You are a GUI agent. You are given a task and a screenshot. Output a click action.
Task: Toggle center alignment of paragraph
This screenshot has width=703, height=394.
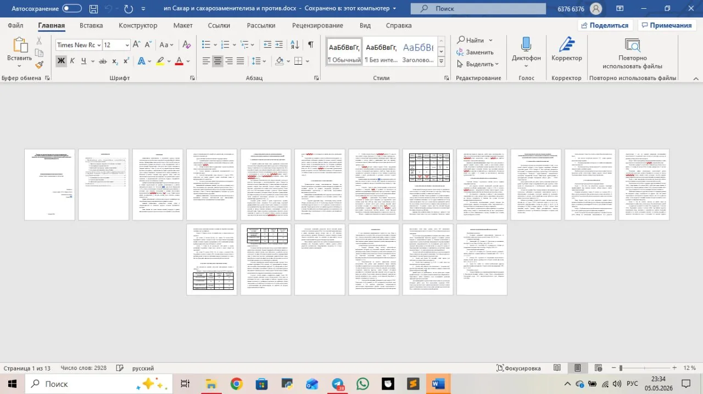[x=218, y=61]
